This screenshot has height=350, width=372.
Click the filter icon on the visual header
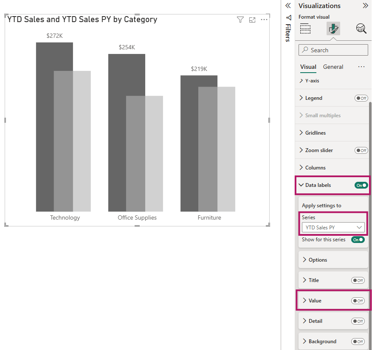[240, 20]
